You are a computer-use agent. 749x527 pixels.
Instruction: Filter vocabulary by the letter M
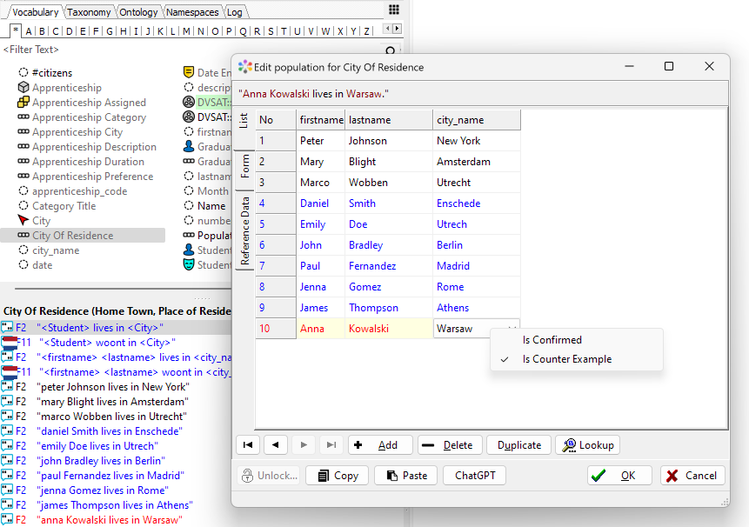187,31
